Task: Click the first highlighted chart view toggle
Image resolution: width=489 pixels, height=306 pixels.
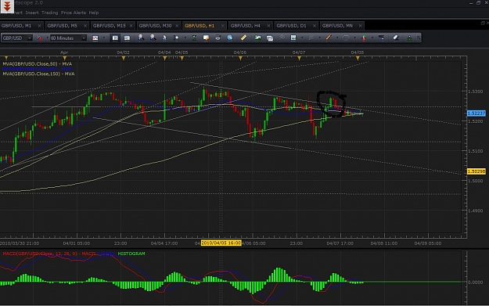Action: (115, 38)
